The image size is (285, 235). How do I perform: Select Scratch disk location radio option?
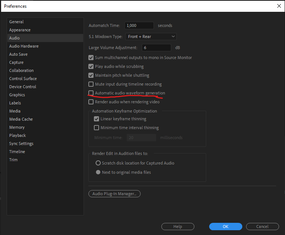click(x=98, y=163)
